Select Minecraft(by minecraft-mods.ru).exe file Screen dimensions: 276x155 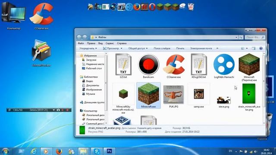(123, 99)
